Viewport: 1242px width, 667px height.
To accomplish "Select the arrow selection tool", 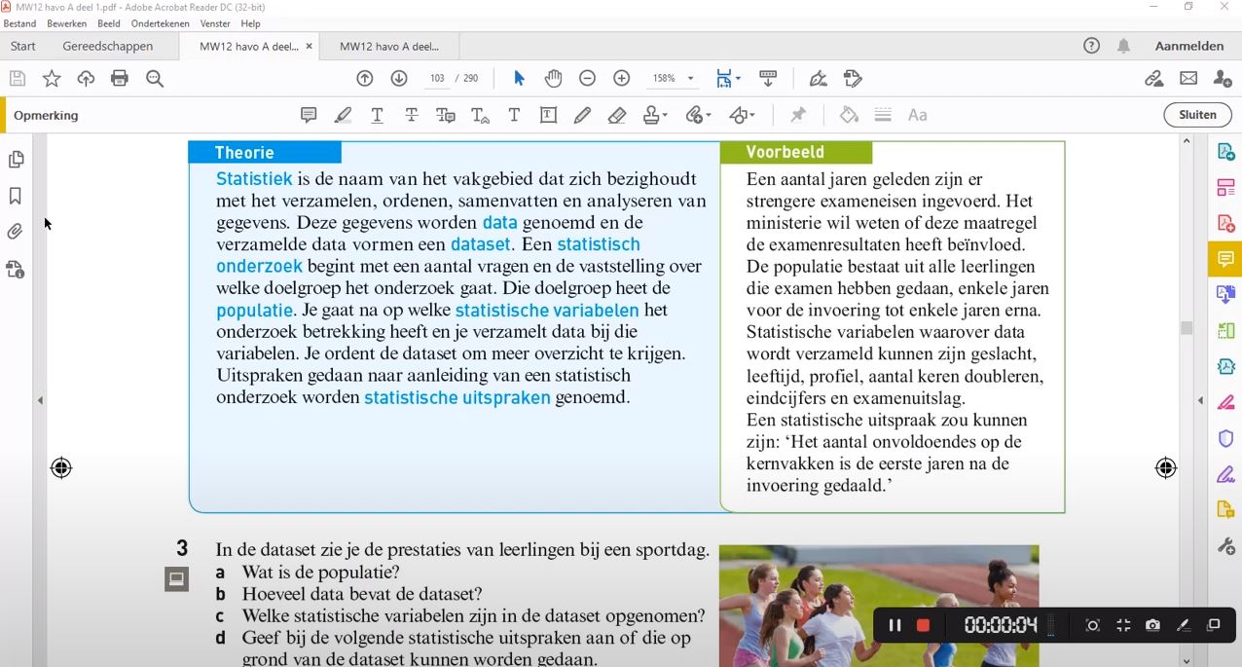I will coord(519,78).
